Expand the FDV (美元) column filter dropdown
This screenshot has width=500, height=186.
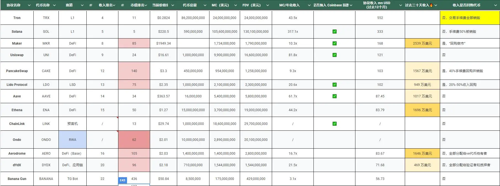coord(268,5)
